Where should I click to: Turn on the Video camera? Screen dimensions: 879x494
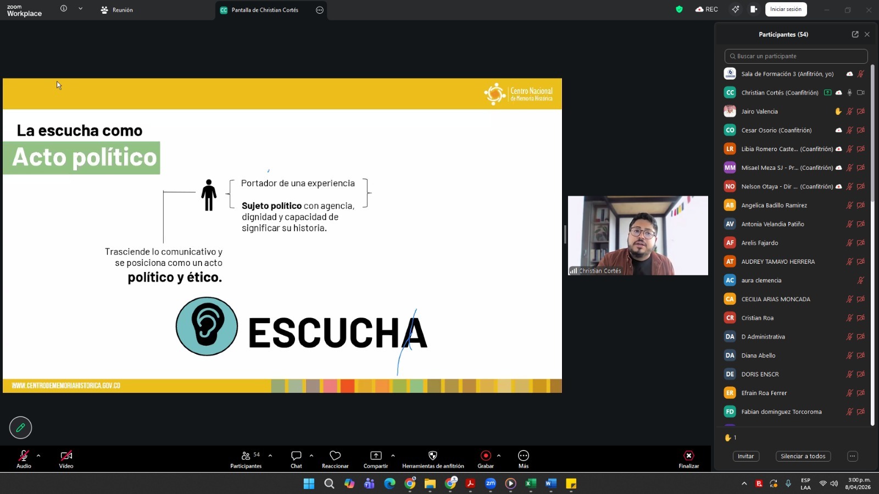pos(66,456)
